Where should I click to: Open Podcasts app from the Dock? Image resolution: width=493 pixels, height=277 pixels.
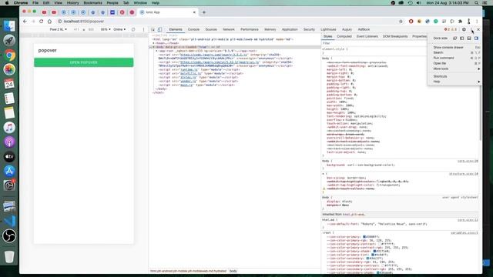pyautogui.click(x=9, y=142)
